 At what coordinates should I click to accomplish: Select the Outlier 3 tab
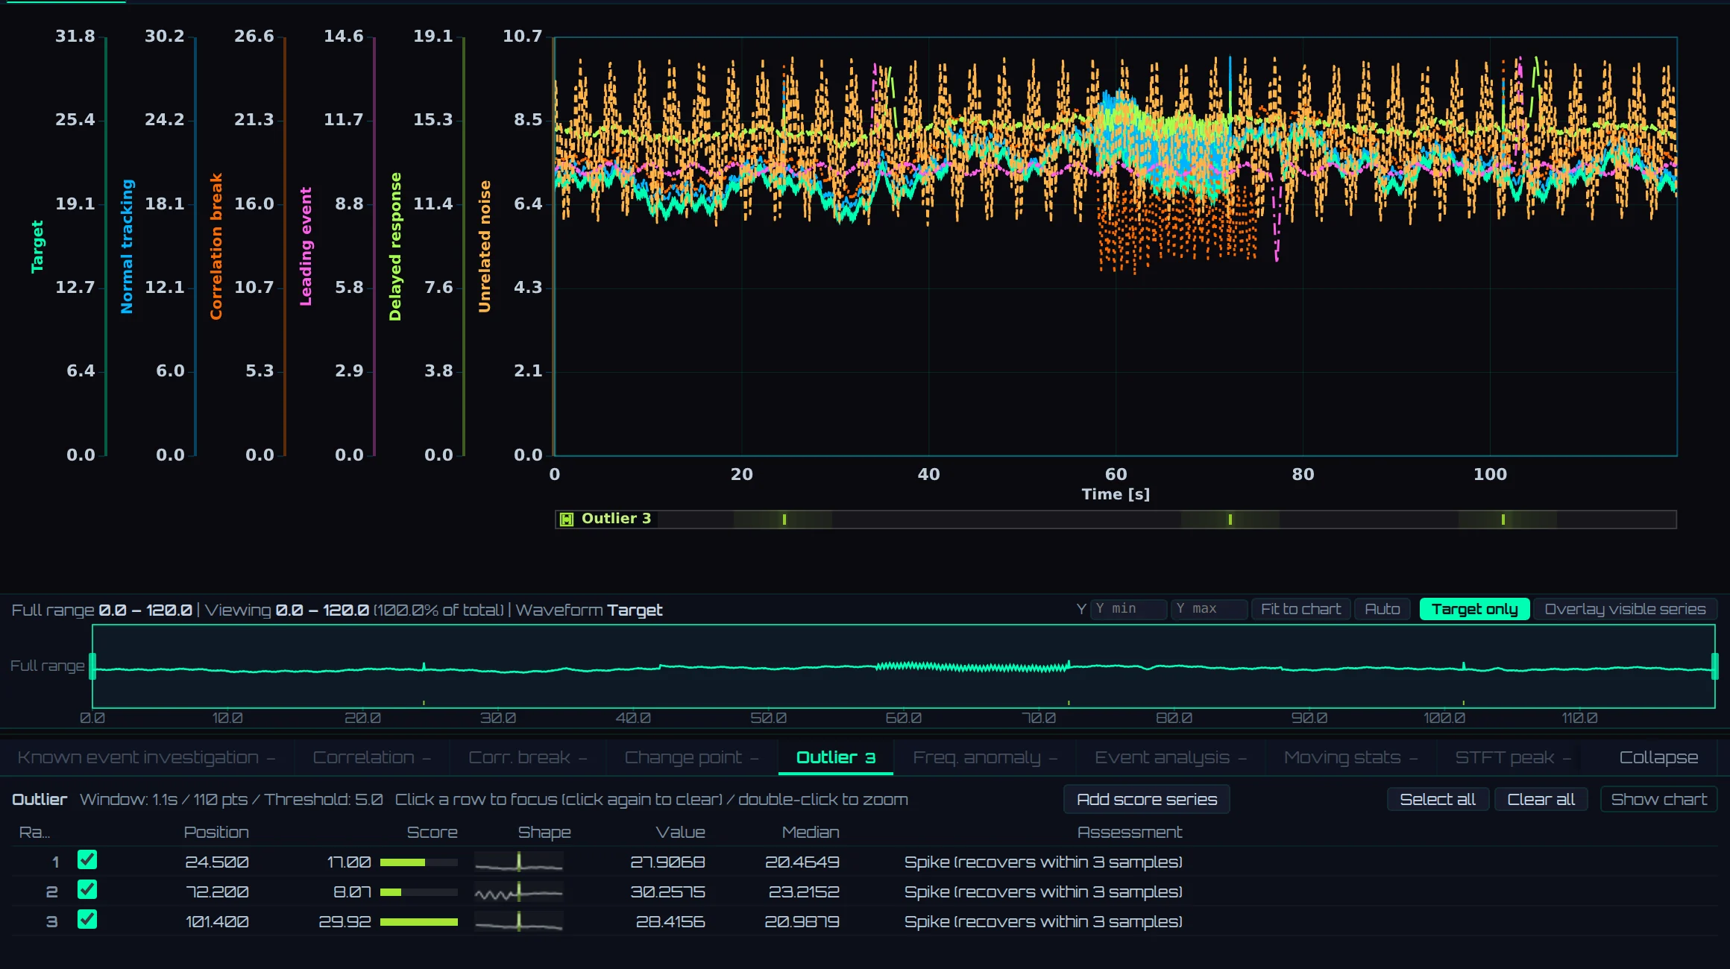click(836, 757)
